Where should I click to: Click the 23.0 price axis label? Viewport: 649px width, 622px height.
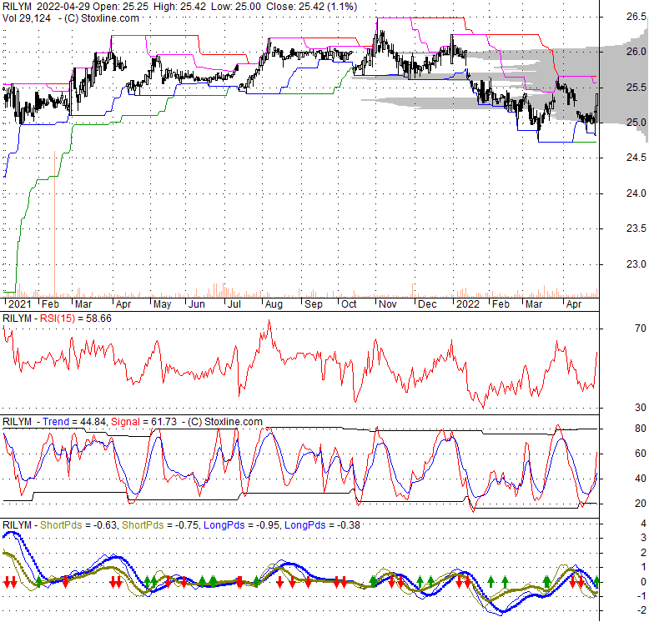click(636, 263)
